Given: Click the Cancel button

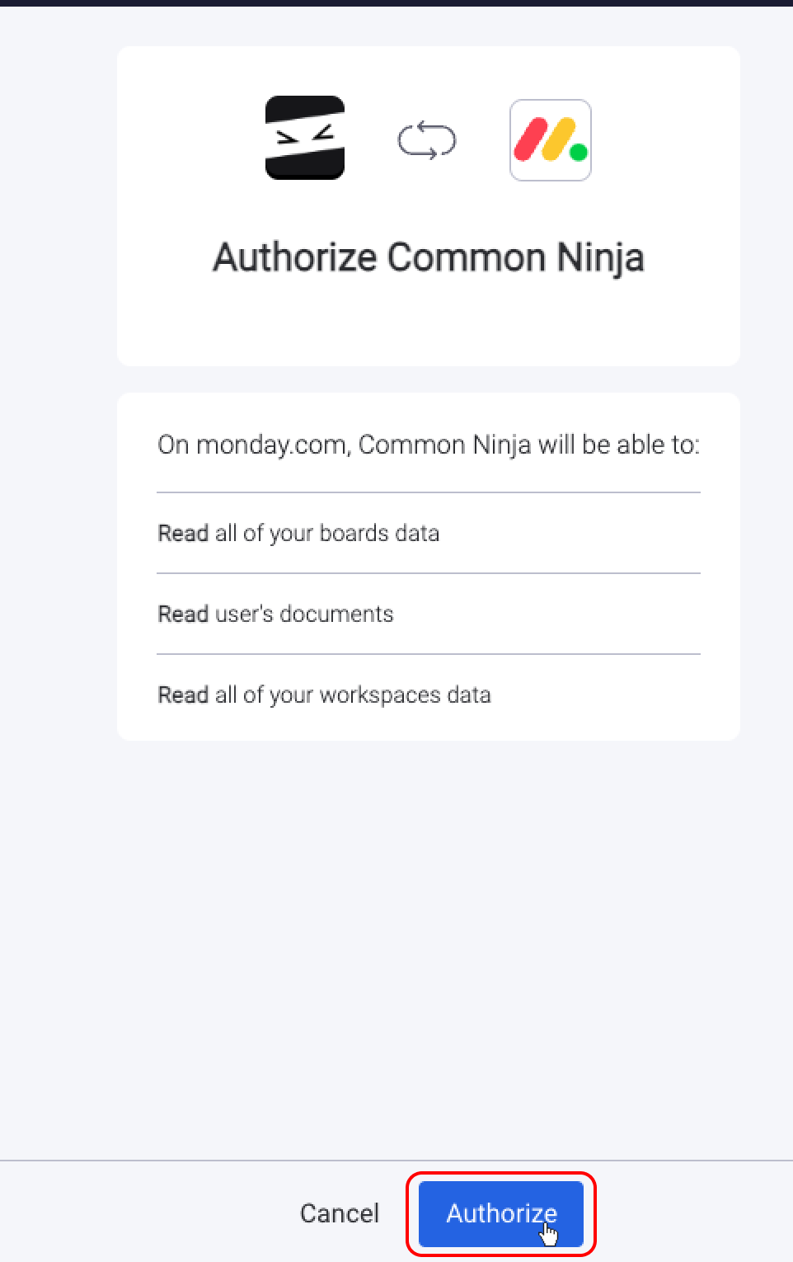Looking at the screenshot, I should 339,1213.
